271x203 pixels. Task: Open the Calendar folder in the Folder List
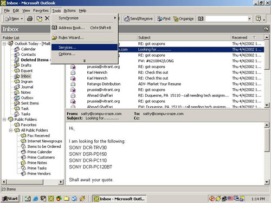tap(28, 49)
